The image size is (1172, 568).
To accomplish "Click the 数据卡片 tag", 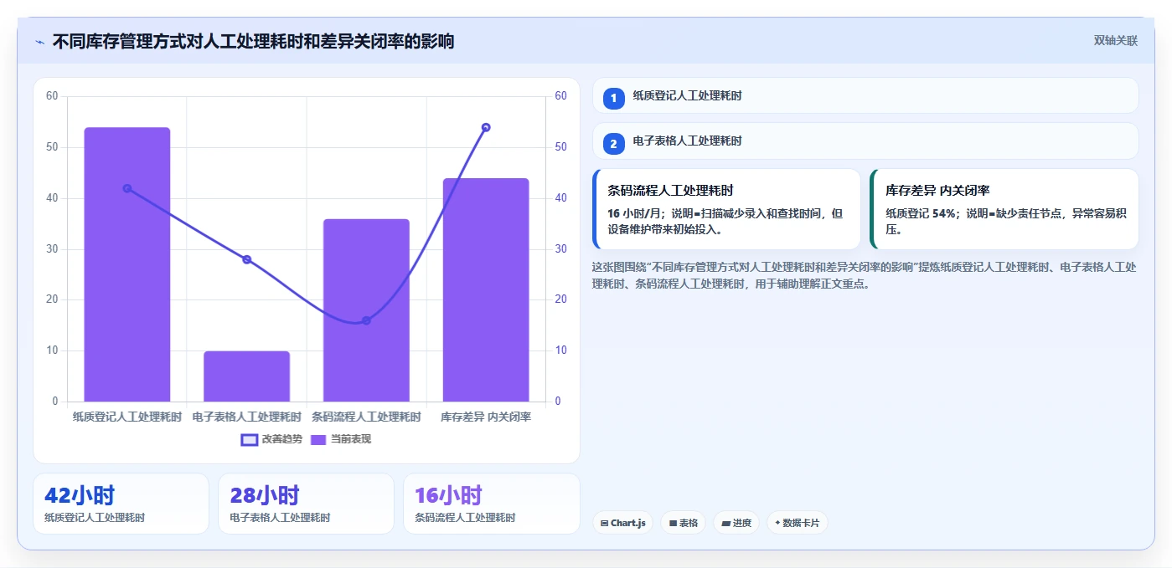I will click(x=798, y=523).
